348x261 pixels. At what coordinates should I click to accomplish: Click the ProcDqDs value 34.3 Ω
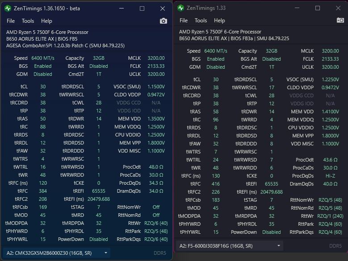click(156, 183)
